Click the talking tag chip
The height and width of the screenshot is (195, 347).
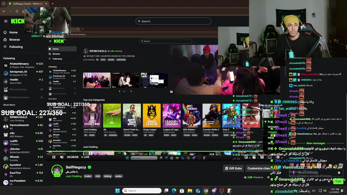(x=108, y=176)
